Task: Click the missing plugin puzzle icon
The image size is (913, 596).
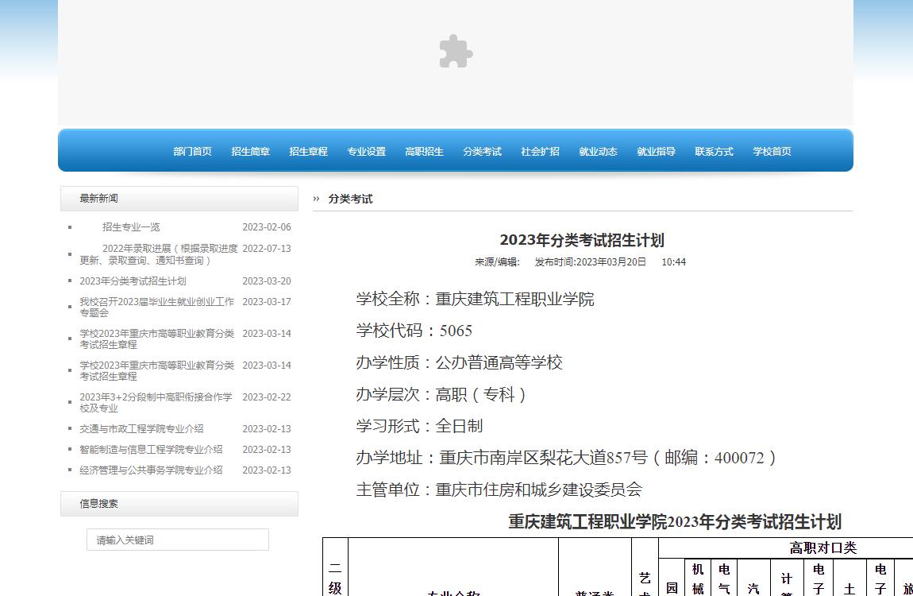Action: (456, 52)
